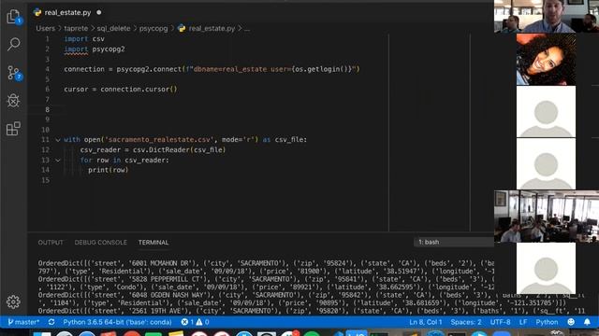The height and width of the screenshot is (336, 599).
Task: Select the office room video tile
Action: 547,217
